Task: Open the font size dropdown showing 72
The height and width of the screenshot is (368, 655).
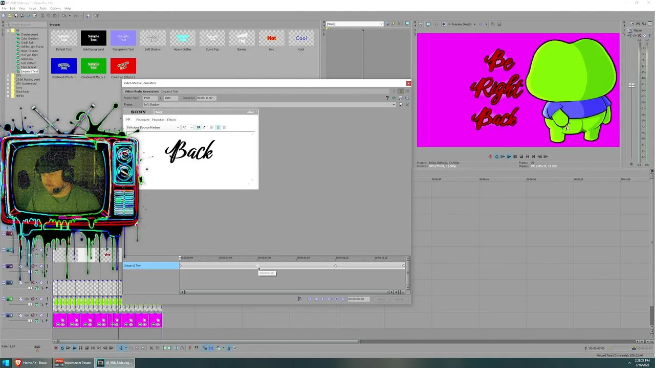Action: click(x=191, y=127)
